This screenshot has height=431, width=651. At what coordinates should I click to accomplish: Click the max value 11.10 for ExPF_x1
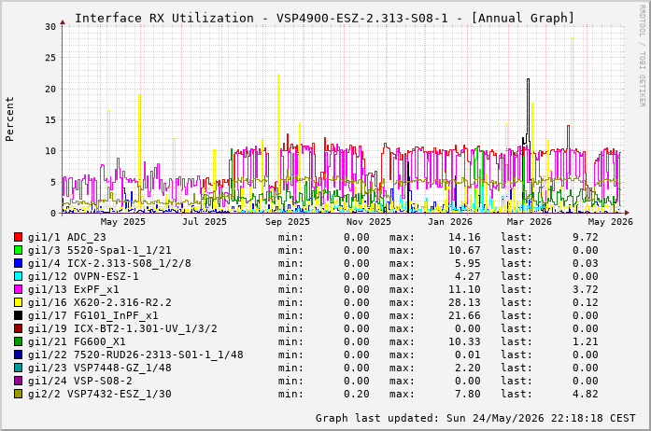coord(464,289)
